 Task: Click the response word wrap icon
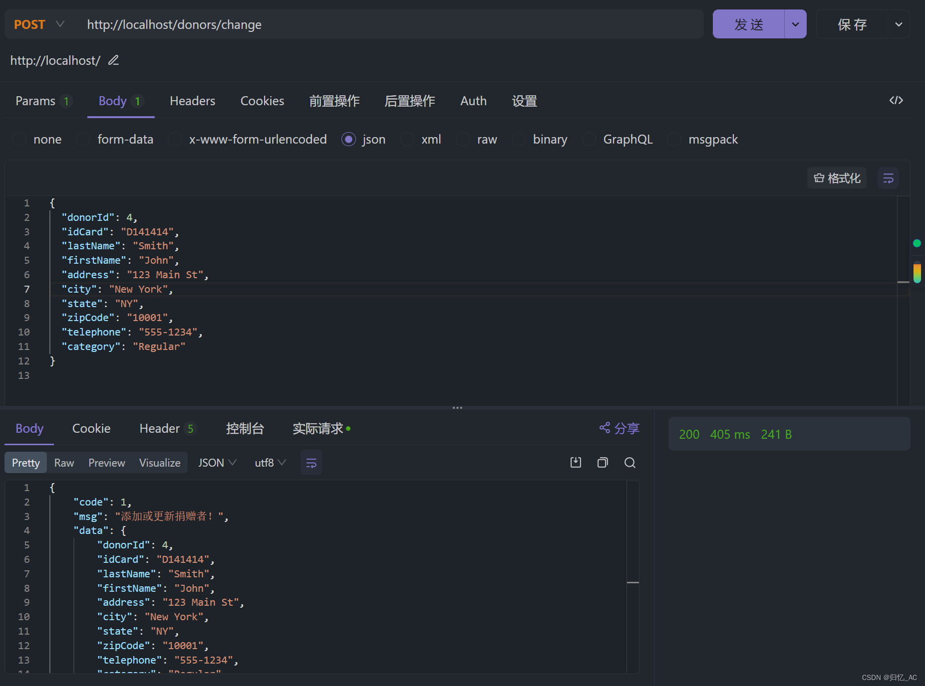click(x=311, y=463)
